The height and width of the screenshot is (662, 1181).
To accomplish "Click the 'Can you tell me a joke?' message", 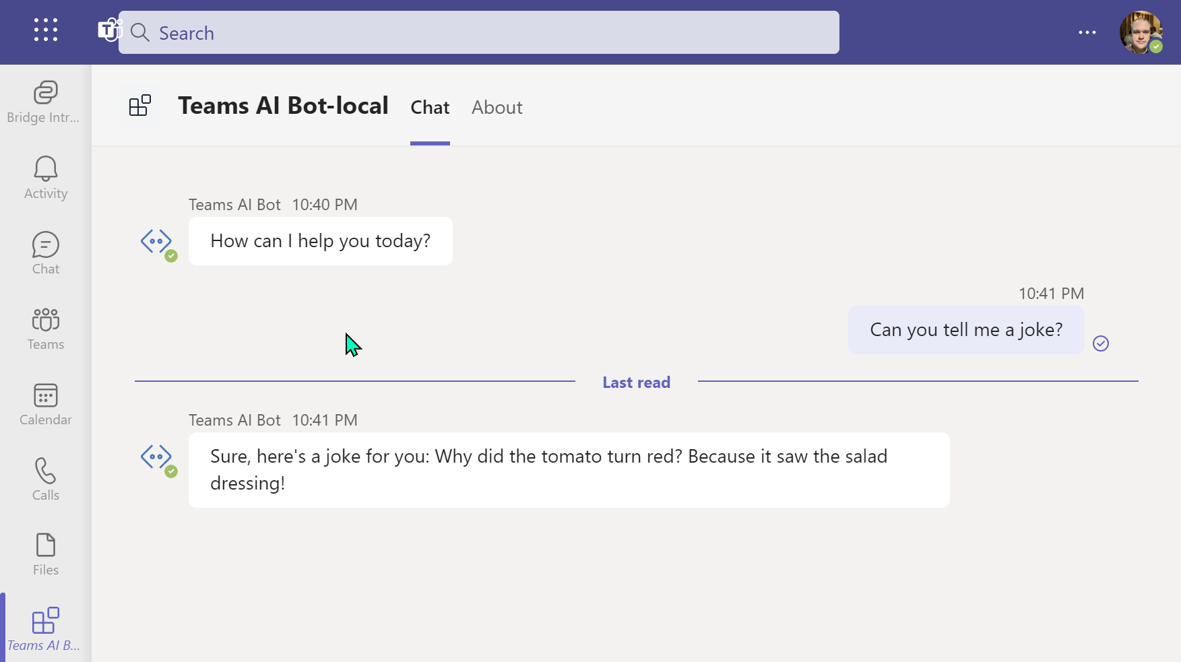I will point(965,330).
